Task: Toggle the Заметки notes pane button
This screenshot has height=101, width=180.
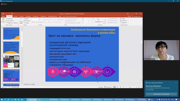Action: point(100,87)
